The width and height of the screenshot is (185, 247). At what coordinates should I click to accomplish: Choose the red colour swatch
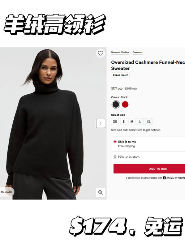pyautogui.click(x=125, y=104)
